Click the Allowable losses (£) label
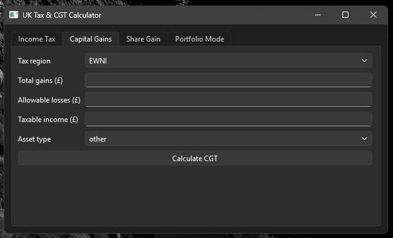 tap(49, 100)
